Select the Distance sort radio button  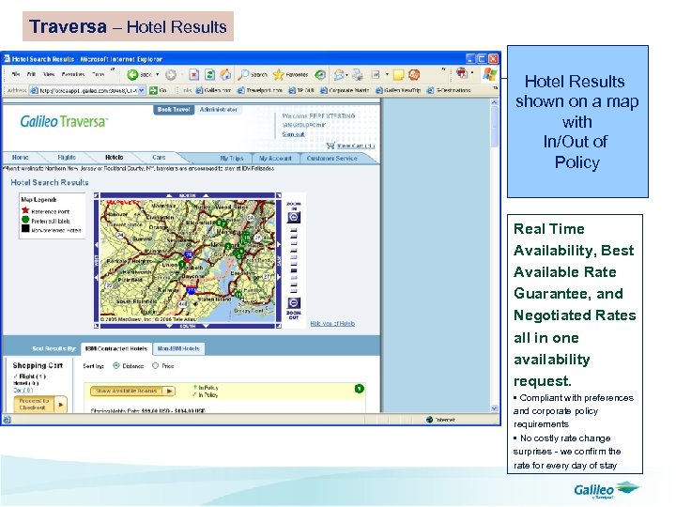(116, 365)
